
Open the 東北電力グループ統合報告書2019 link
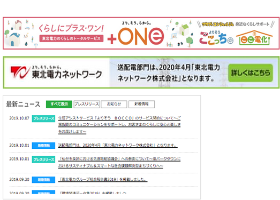(x=103, y=179)
